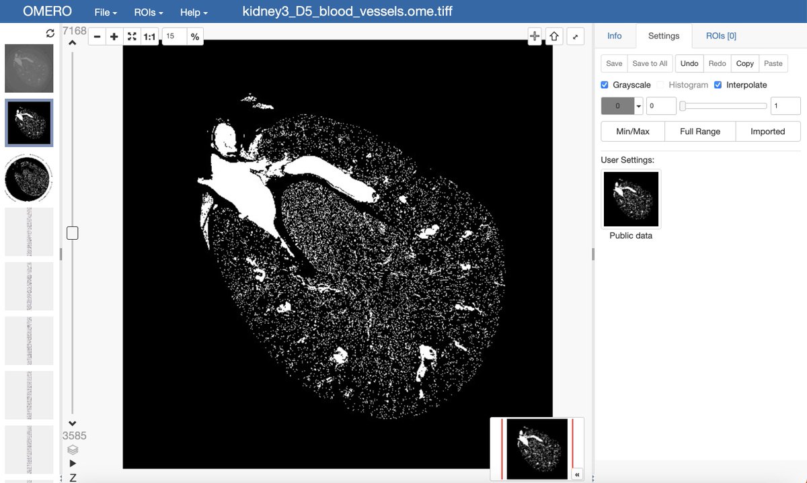Click the kidney3_D5_blood_vessels.ome.tiff title

(x=348, y=12)
